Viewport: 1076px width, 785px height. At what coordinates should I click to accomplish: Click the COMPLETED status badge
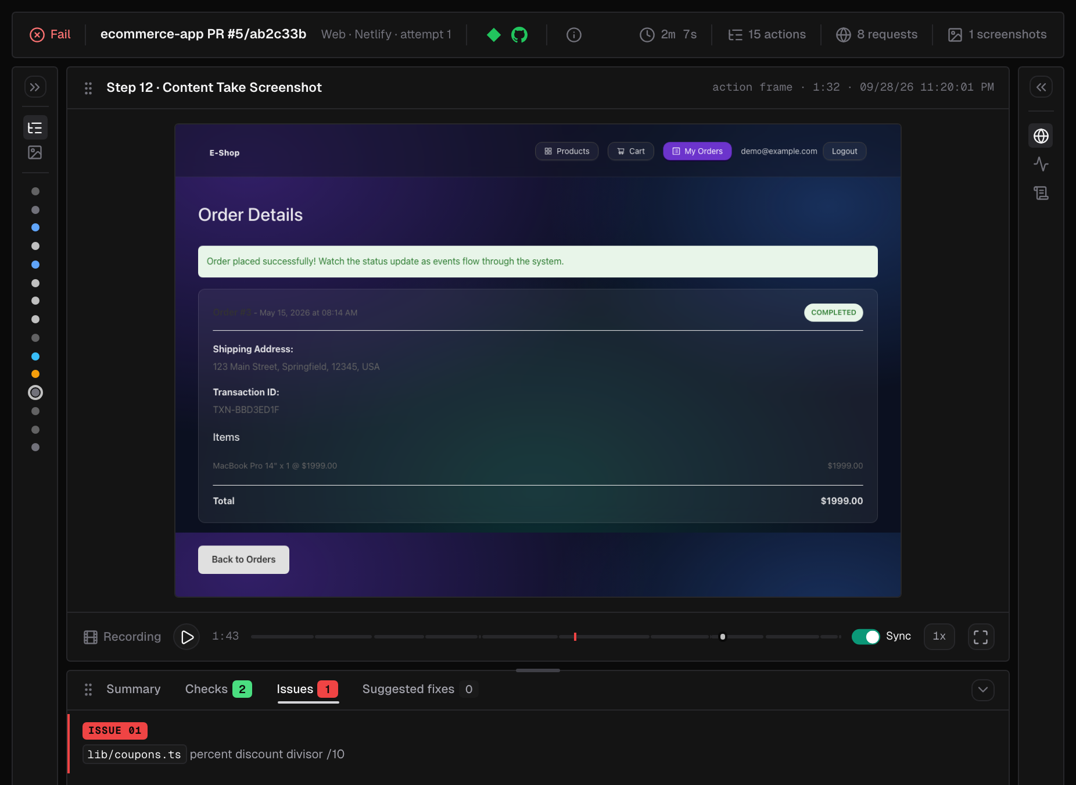[x=833, y=313]
